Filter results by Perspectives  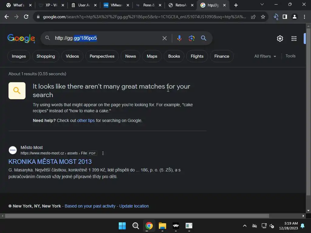(102, 56)
